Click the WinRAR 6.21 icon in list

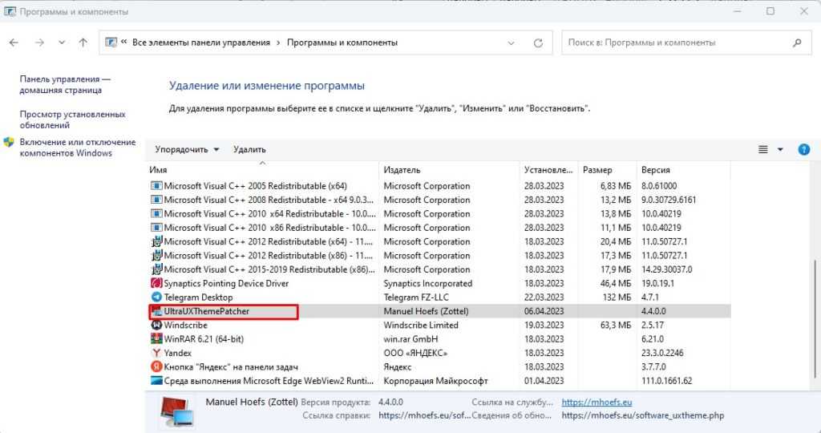(x=156, y=339)
